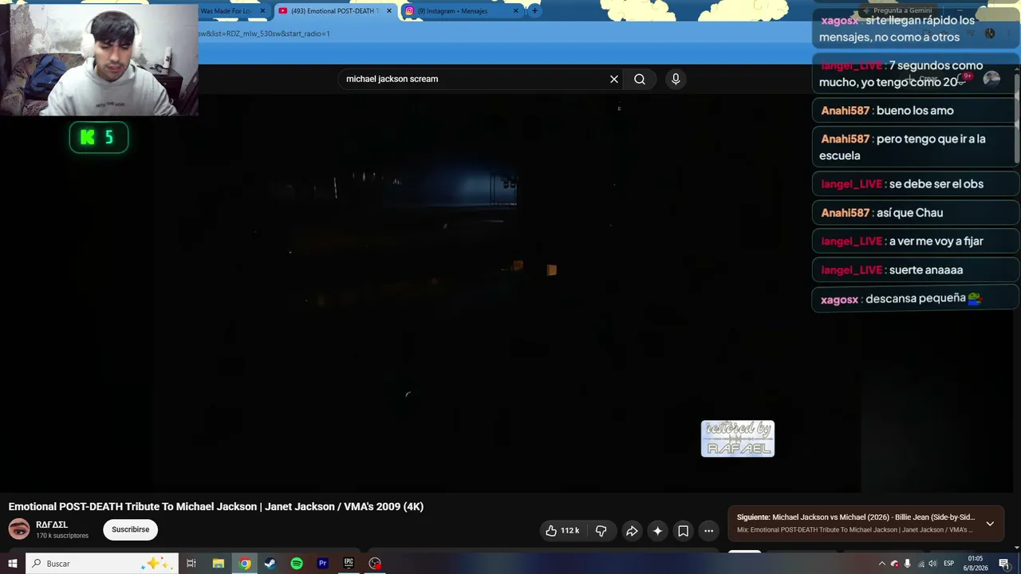
Task: Click chat message suerte anaaaa
Action: [916, 270]
